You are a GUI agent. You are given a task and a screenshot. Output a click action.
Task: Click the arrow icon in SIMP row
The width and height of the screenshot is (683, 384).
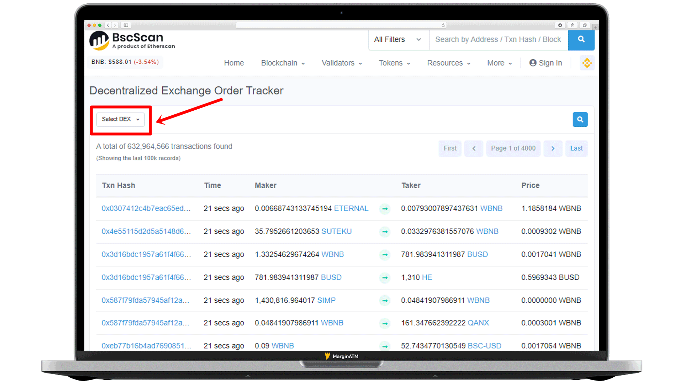pos(385,301)
